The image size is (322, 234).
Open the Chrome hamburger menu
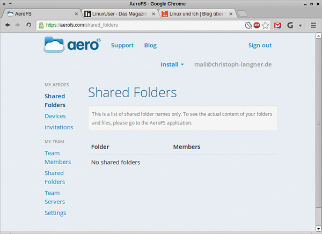pos(313,25)
